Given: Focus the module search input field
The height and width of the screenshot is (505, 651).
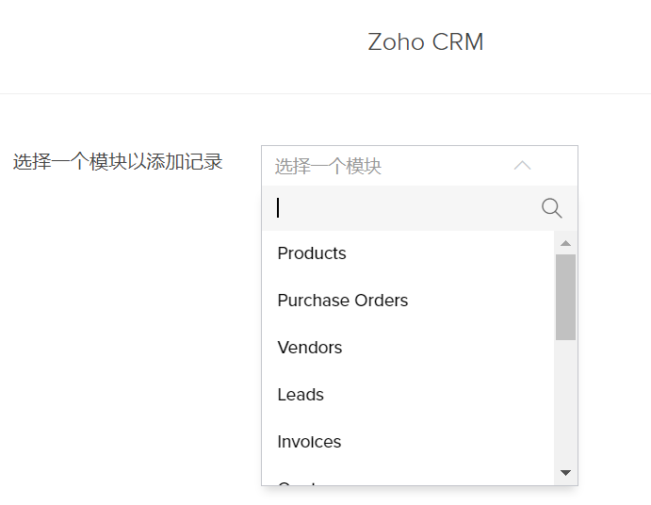Looking at the screenshot, I should [405, 208].
